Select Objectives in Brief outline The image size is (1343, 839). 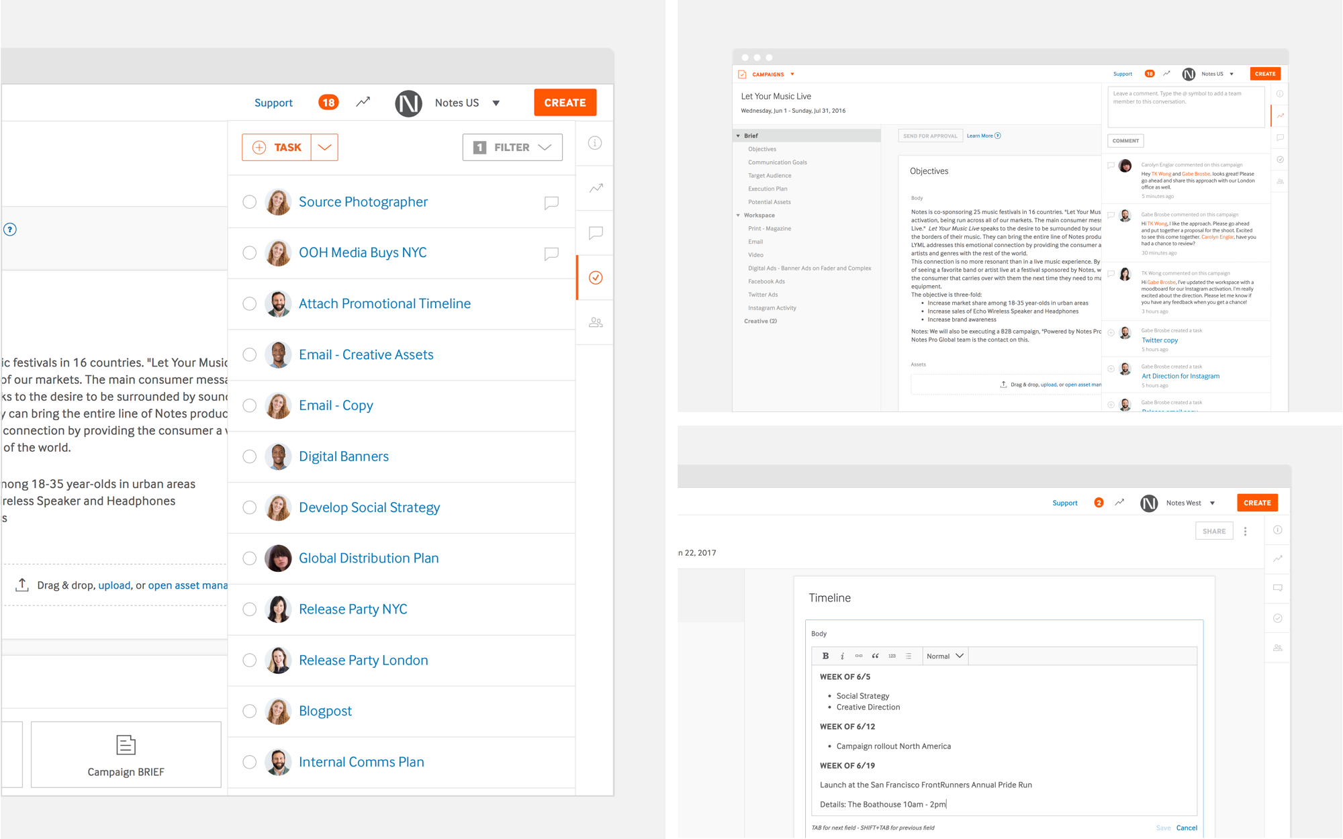point(762,149)
